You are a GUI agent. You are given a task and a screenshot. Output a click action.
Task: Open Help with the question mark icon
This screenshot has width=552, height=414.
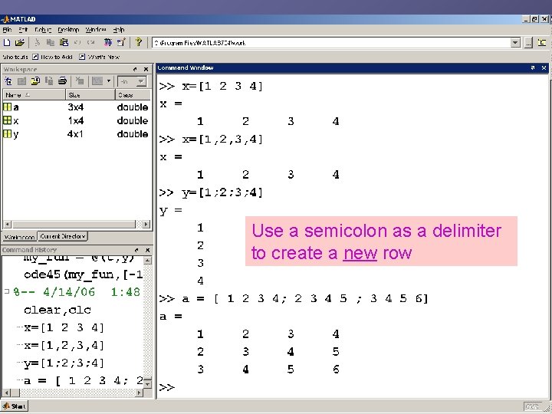(x=138, y=42)
